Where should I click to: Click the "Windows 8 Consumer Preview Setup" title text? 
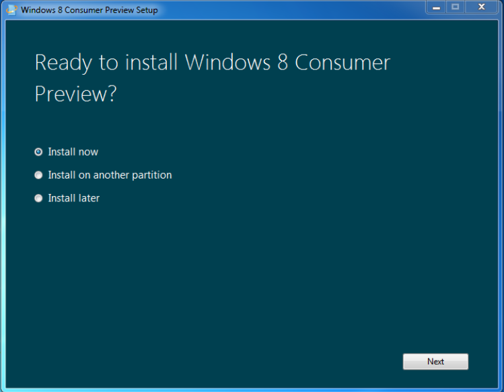coord(89,10)
